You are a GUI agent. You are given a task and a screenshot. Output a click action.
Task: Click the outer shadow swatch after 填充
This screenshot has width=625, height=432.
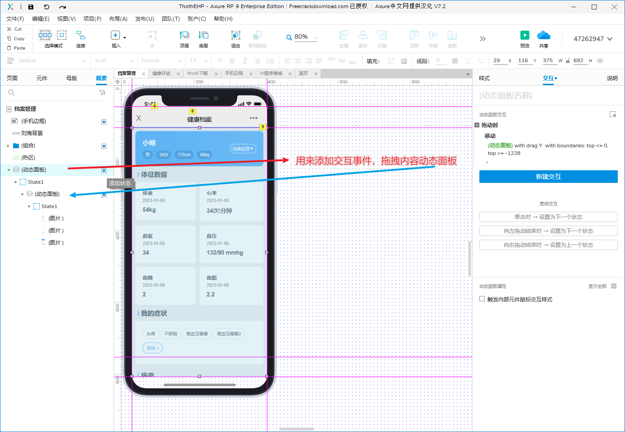(x=404, y=61)
